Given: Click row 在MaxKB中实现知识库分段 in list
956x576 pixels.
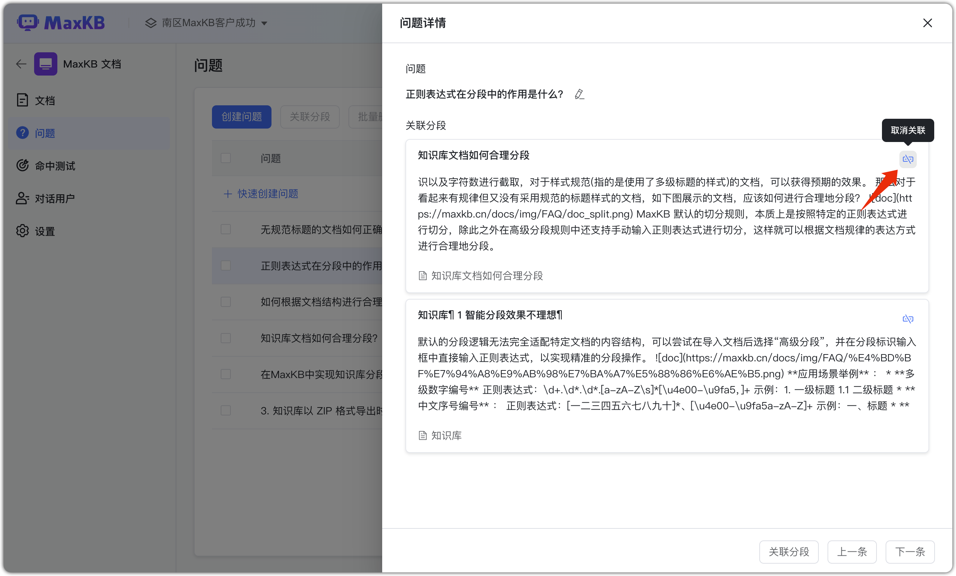Looking at the screenshot, I should click(x=297, y=374).
